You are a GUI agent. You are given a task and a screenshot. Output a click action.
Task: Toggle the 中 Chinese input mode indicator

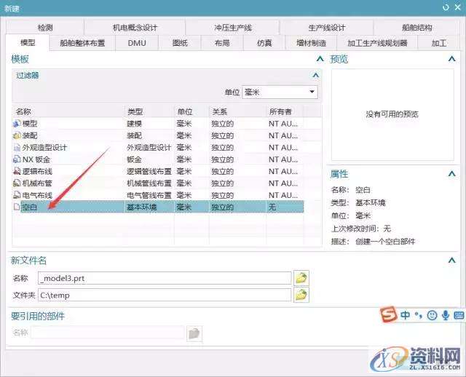(404, 315)
